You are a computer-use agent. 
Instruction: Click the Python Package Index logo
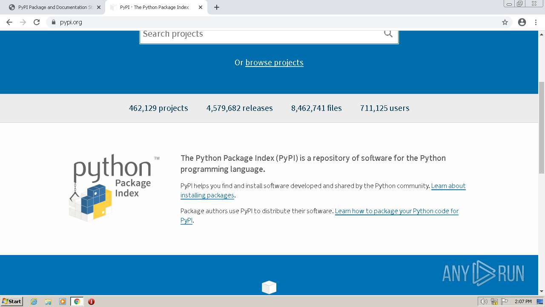pos(114,188)
